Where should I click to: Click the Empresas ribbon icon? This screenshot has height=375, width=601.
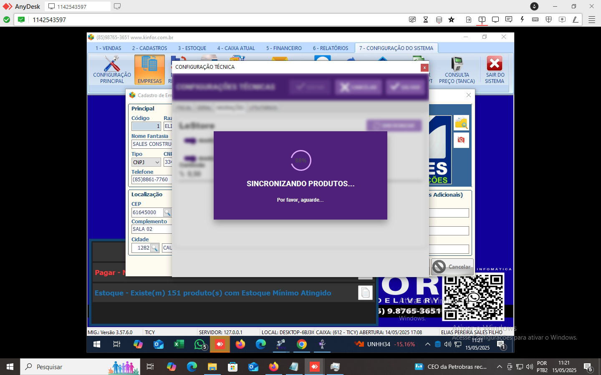pyautogui.click(x=149, y=70)
